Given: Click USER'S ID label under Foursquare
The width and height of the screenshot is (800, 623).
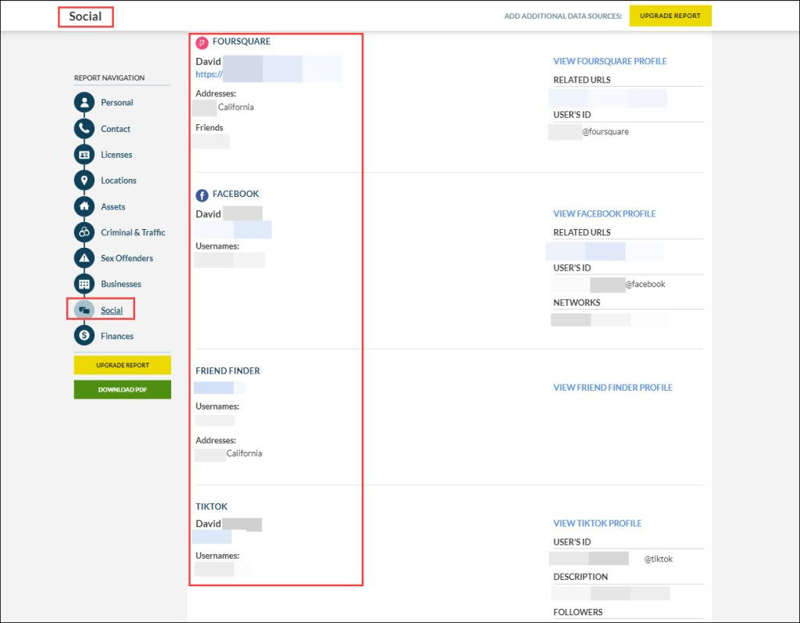Looking at the screenshot, I should (572, 115).
